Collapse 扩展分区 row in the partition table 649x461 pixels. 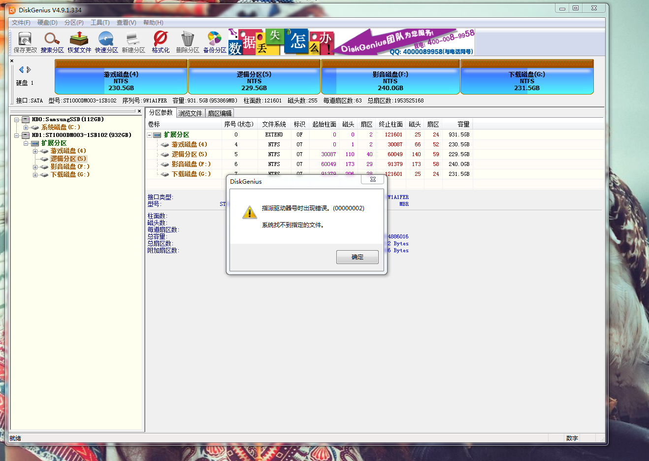coord(149,135)
